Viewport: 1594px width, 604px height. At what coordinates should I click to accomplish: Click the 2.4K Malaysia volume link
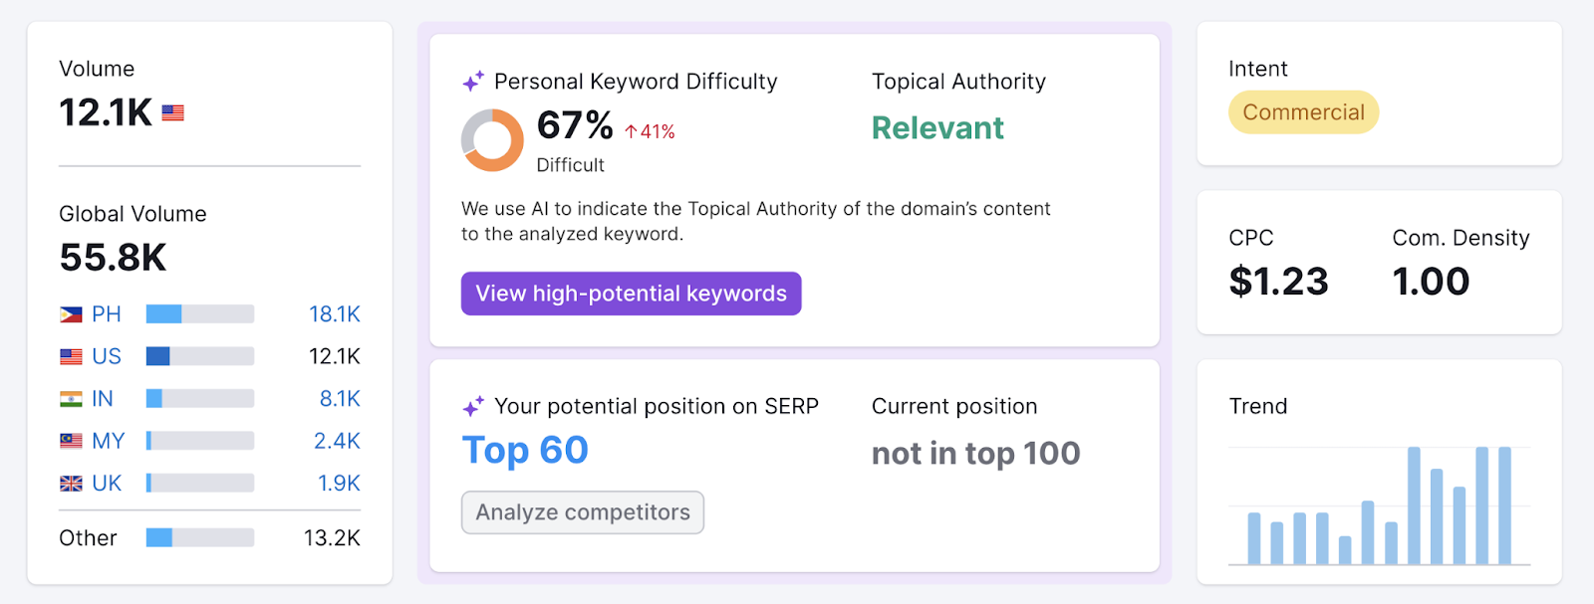coord(336,440)
